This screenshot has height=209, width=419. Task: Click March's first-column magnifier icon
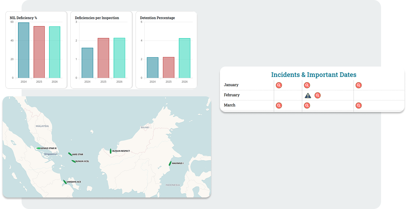click(279, 106)
